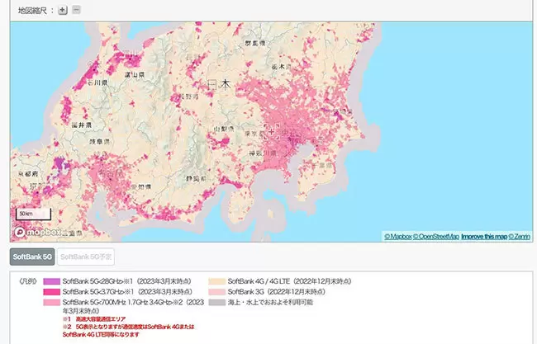Click the SoftBank 4G / 4G LTE legend text
This screenshot has height=344, width=537.
[x=290, y=281]
